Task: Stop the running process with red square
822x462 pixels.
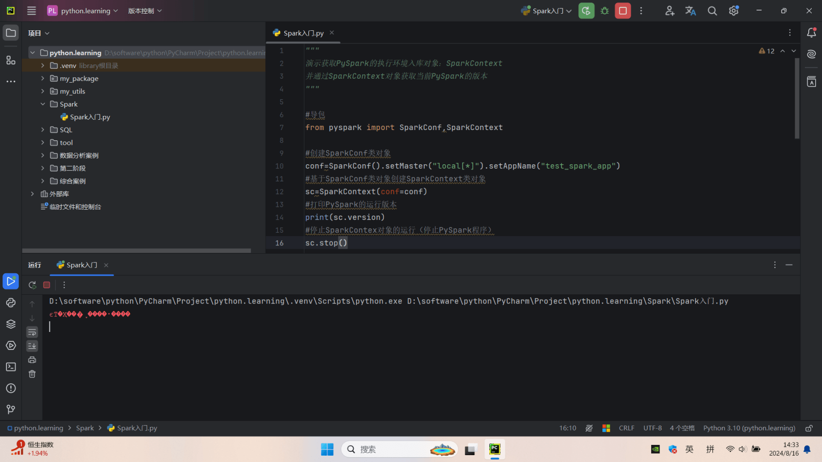Action: coord(623,11)
